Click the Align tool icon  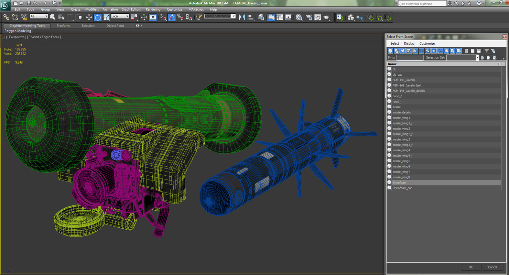[251, 17]
